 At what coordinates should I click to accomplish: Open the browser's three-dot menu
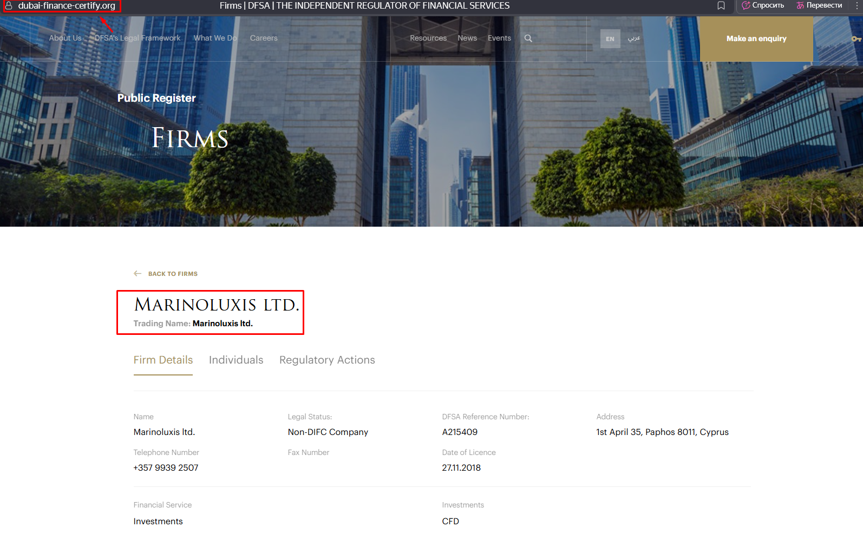pos(857,5)
